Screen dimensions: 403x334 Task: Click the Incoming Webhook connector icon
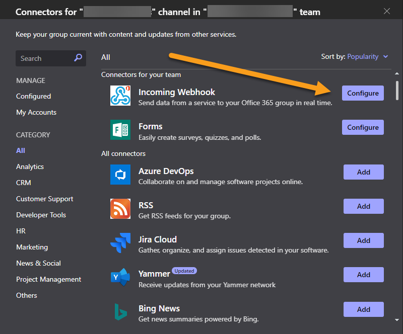[120, 96]
